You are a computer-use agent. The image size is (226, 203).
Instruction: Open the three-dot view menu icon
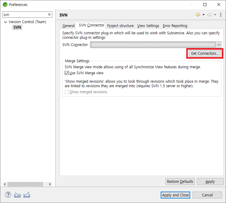coord(221,15)
